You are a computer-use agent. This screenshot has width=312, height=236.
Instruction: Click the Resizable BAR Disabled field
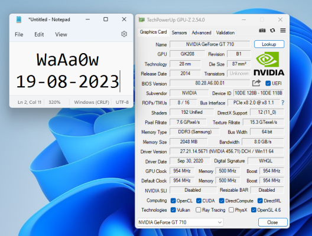(x=267, y=190)
